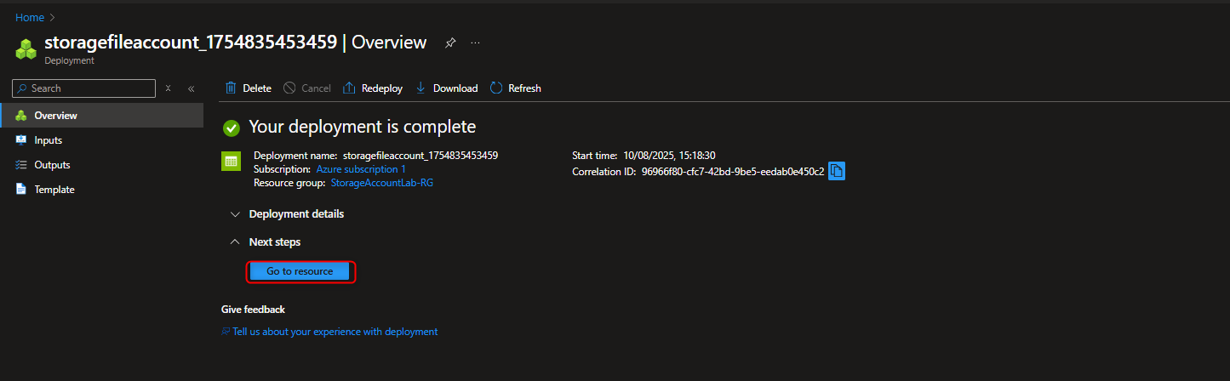Clear the sidebar search with X icon
This screenshot has width=1230, height=381.
coord(169,88)
